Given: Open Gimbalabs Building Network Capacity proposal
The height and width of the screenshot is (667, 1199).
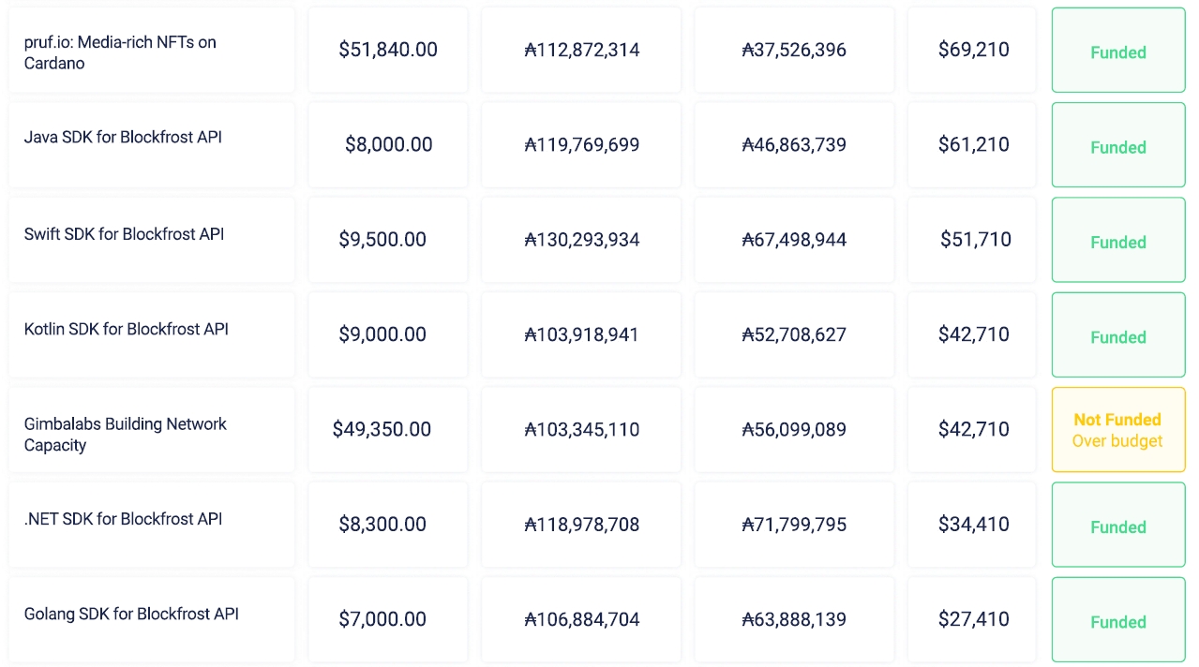Looking at the screenshot, I should tap(125, 434).
